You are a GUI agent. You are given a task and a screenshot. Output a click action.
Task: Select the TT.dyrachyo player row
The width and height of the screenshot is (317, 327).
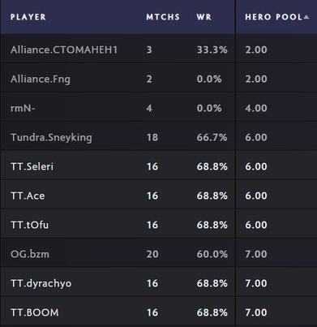click(158, 283)
